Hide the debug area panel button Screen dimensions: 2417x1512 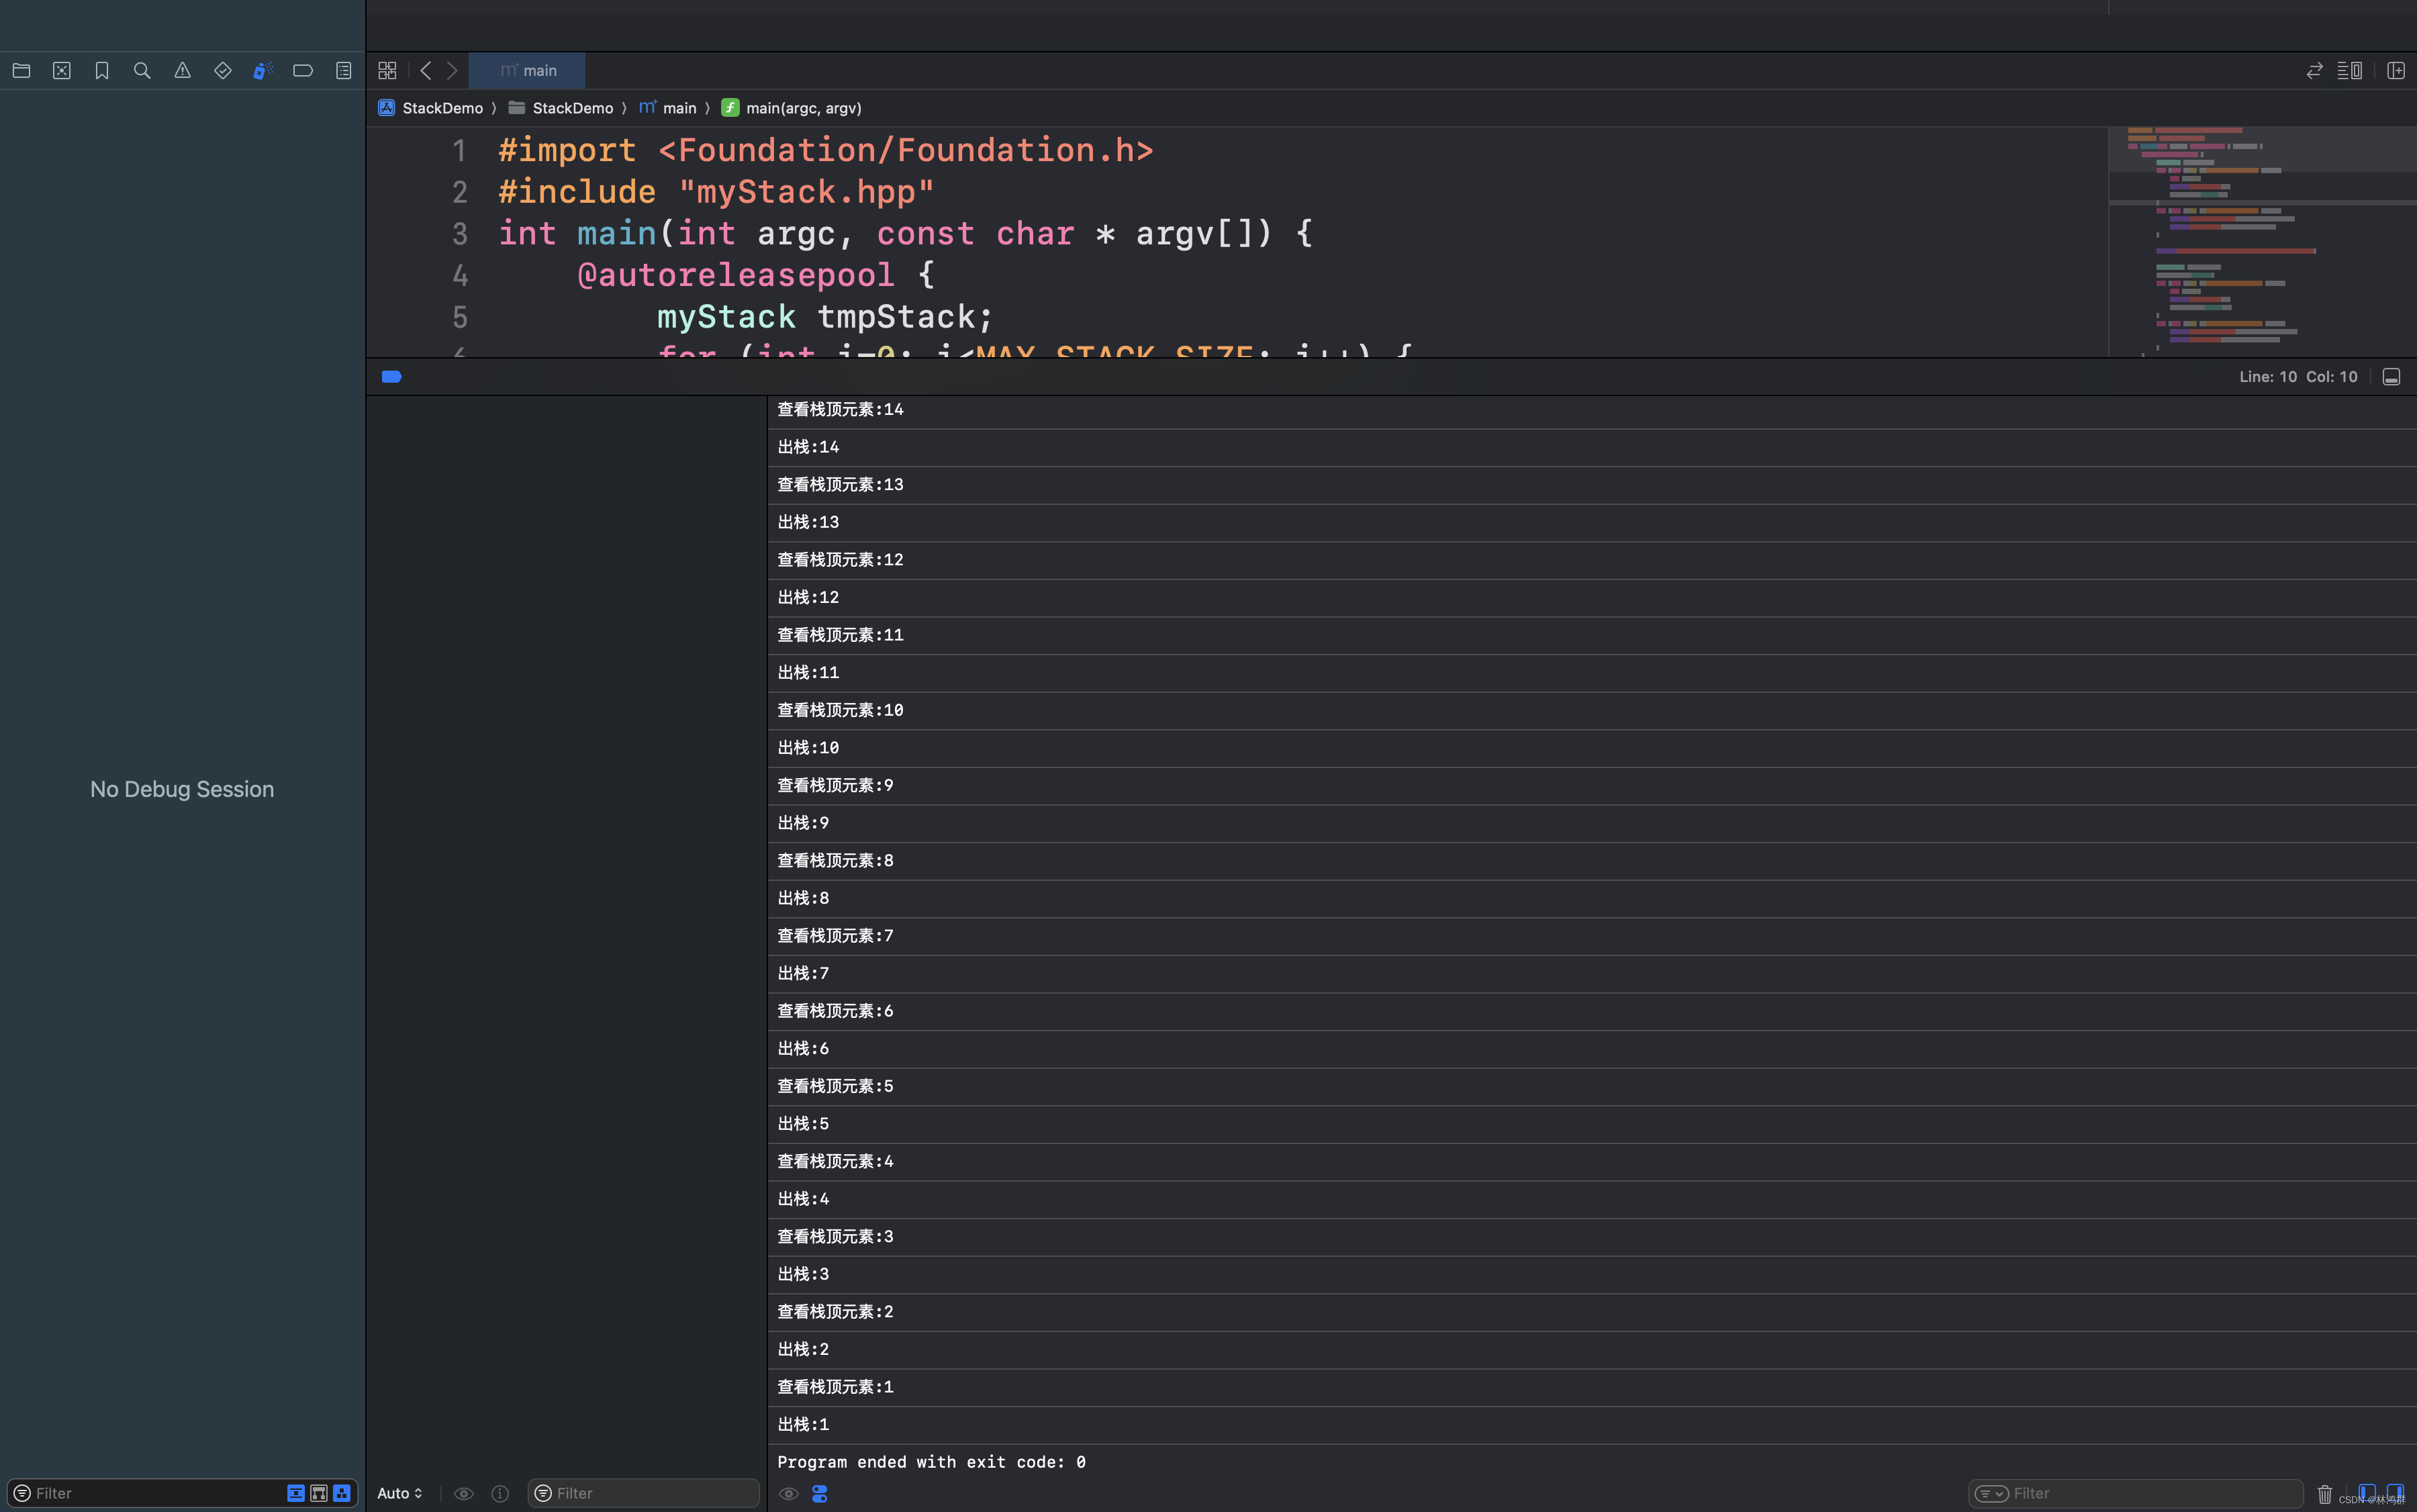pyautogui.click(x=2391, y=377)
